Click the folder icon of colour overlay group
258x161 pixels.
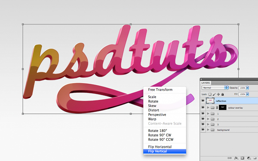coord(212,107)
